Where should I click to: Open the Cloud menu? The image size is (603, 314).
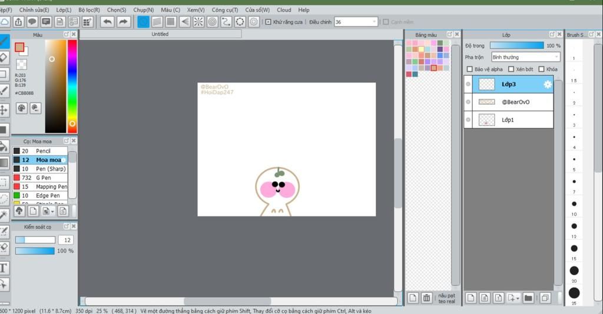pos(284,10)
